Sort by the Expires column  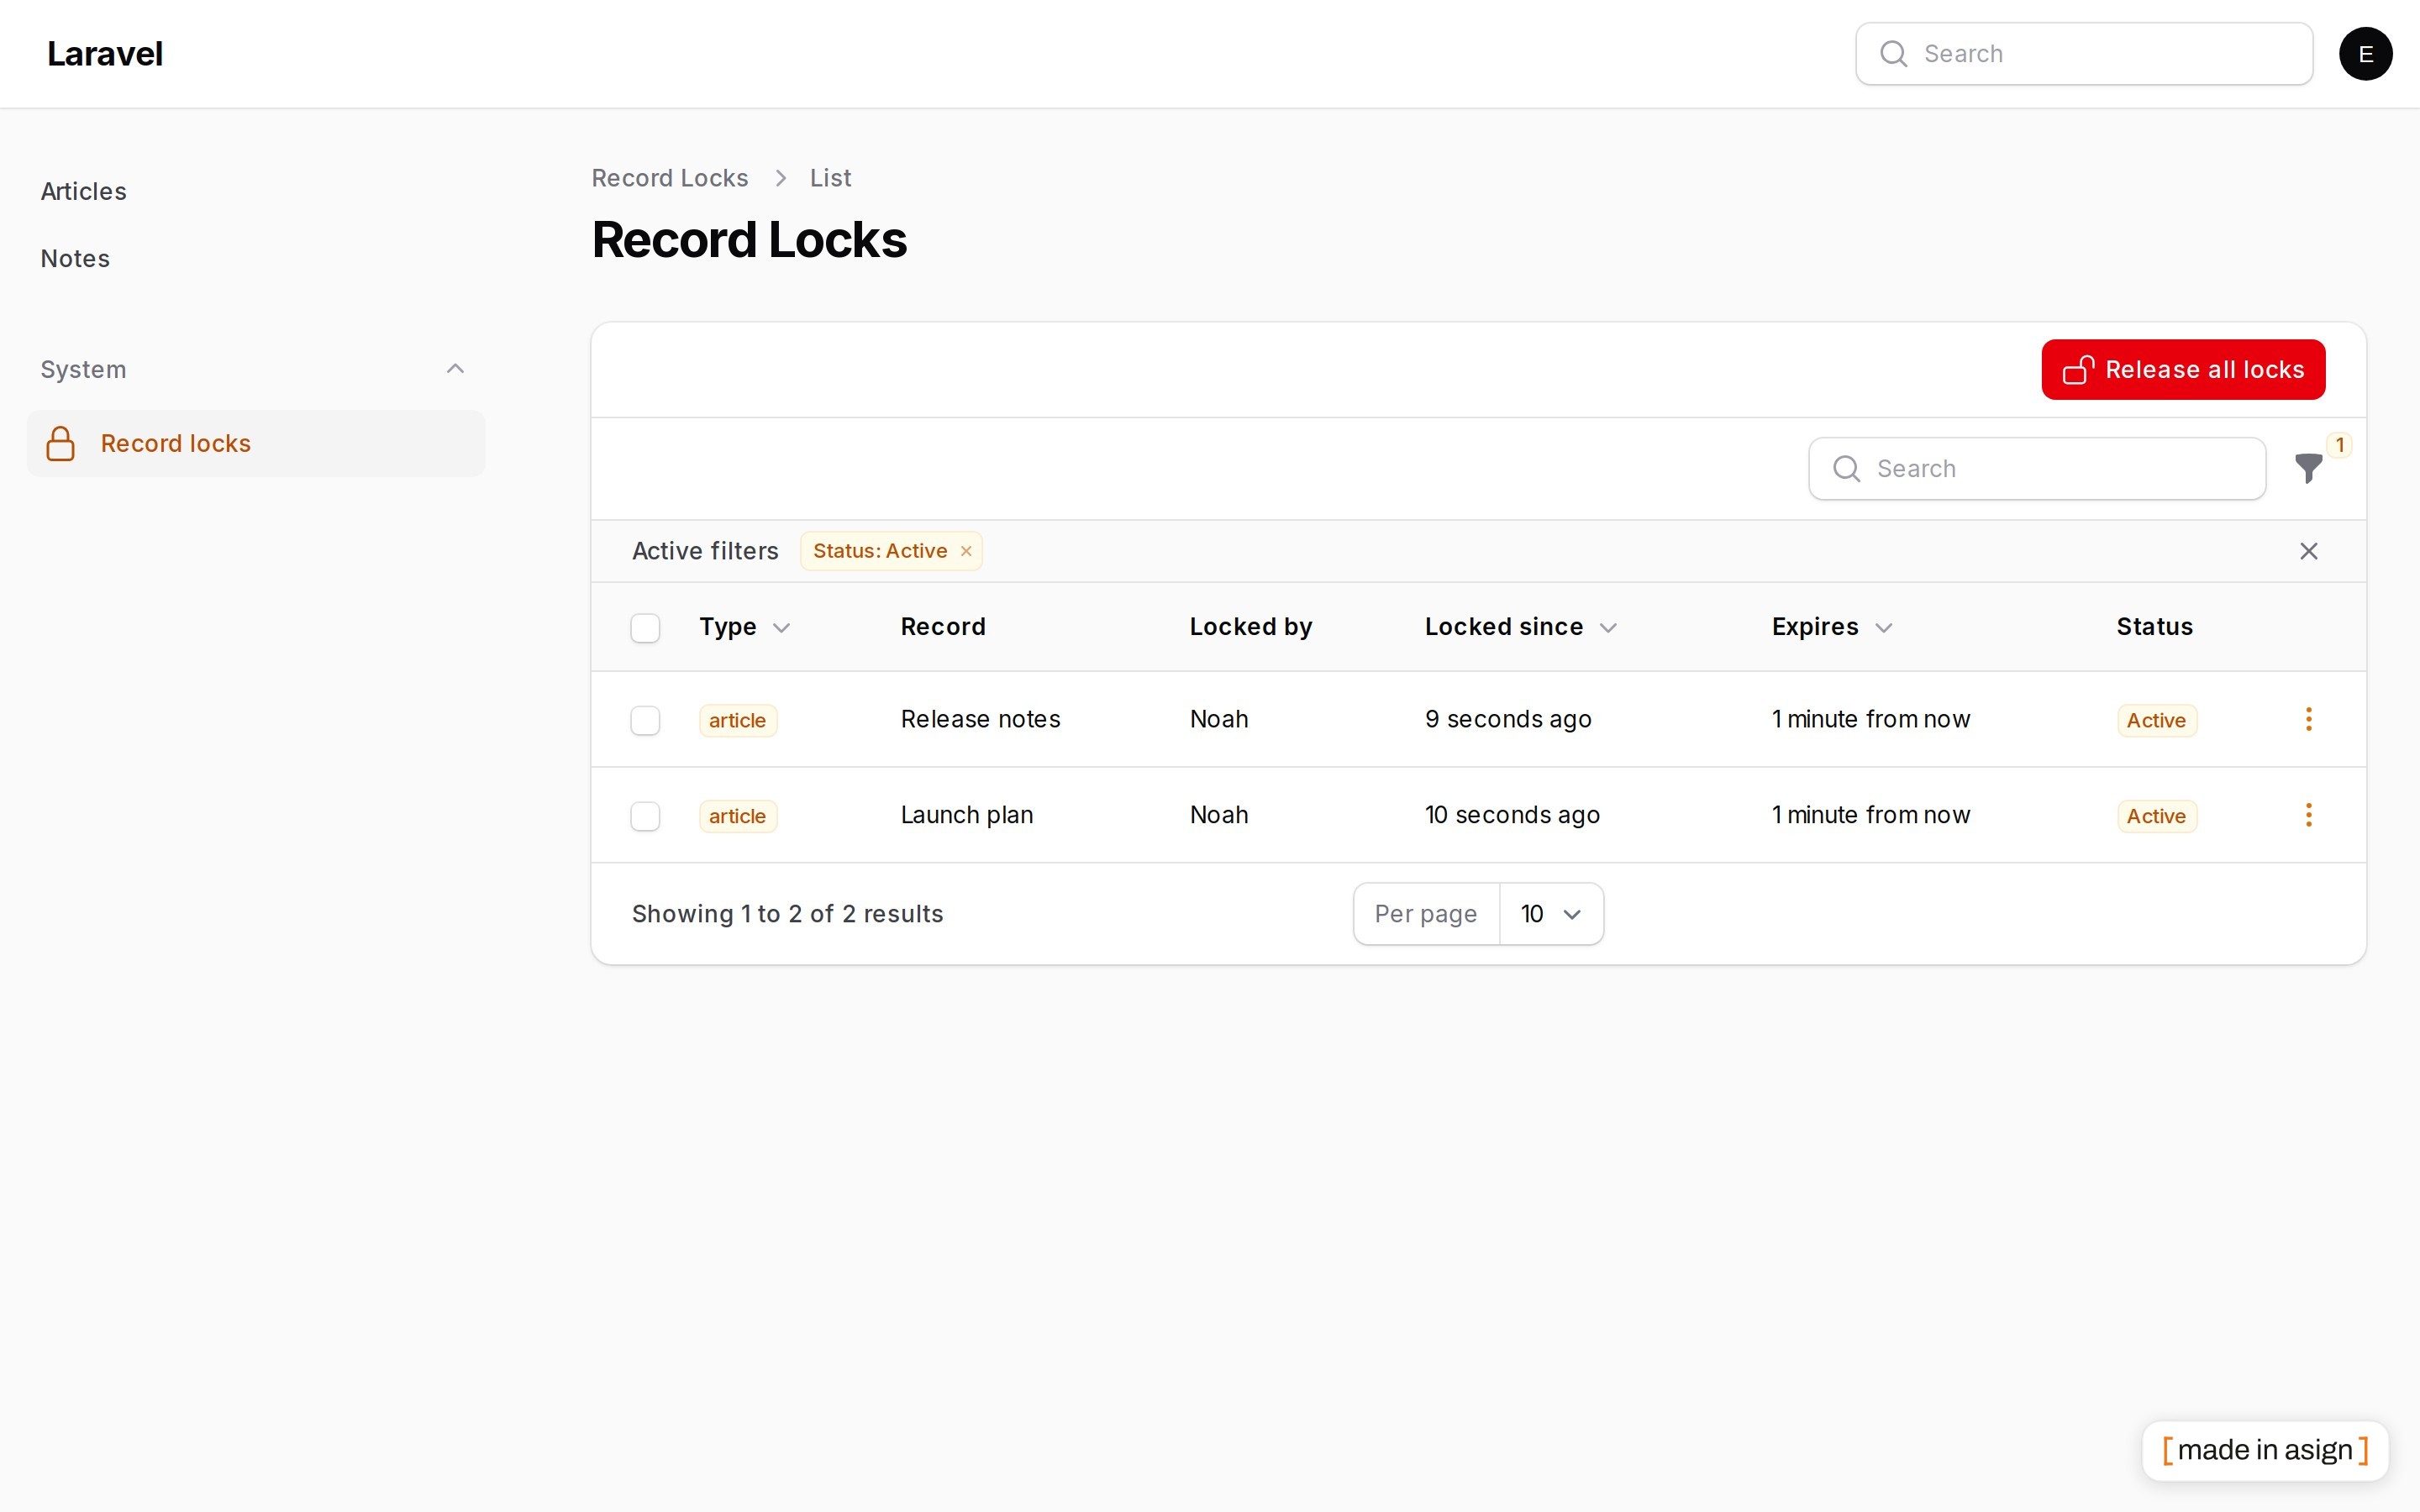click(1832, 627)
